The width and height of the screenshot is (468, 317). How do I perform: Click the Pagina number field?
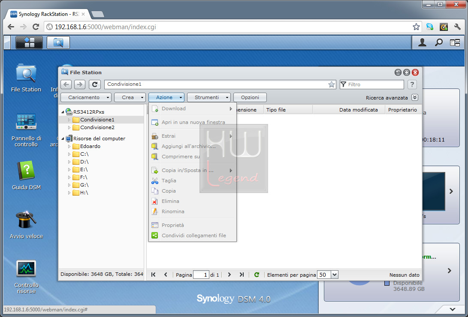click(x=201, y=275)
